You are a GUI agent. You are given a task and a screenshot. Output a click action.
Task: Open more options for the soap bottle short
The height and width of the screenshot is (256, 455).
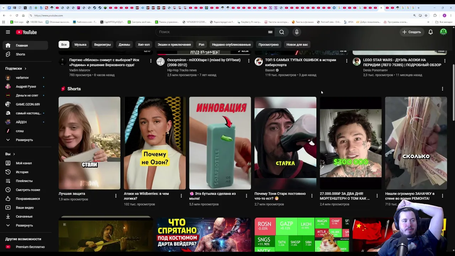[246, 196]
